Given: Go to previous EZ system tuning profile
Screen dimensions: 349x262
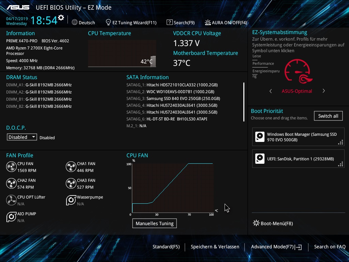Looking at the screenshot, I should pos(271,91).
